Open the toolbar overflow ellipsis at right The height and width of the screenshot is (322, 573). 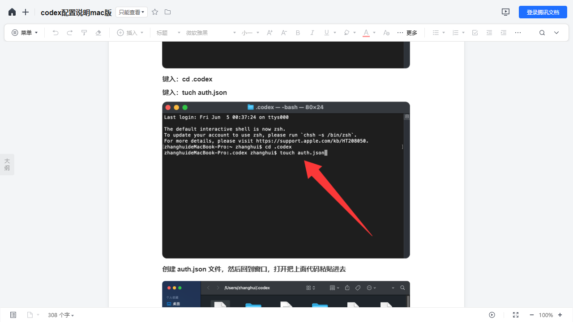pos(518,33)
